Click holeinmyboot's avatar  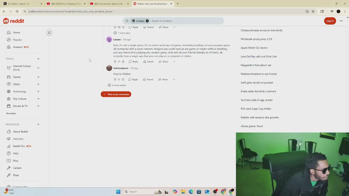click(109, 68)
